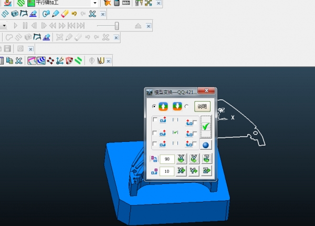Click the rotate about Z axis button
Image resolution: width=315 pixels, height=226 pixels.
207,159
